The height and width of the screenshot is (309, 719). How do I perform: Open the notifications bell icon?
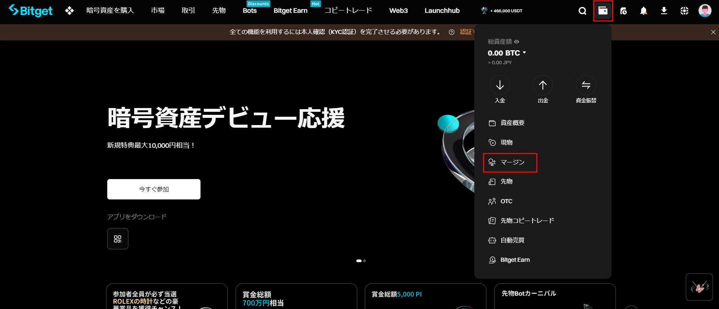[644, 11]
